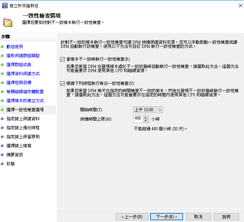The image size is (244, 222).
Task: Click the text 不能超過 480 個小時 (20 天)
Action: coord(160,129)
